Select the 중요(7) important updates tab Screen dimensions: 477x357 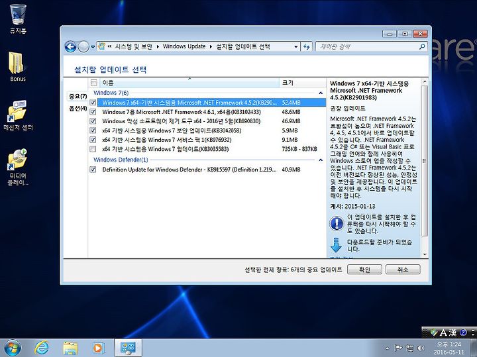tap(78, 97)
